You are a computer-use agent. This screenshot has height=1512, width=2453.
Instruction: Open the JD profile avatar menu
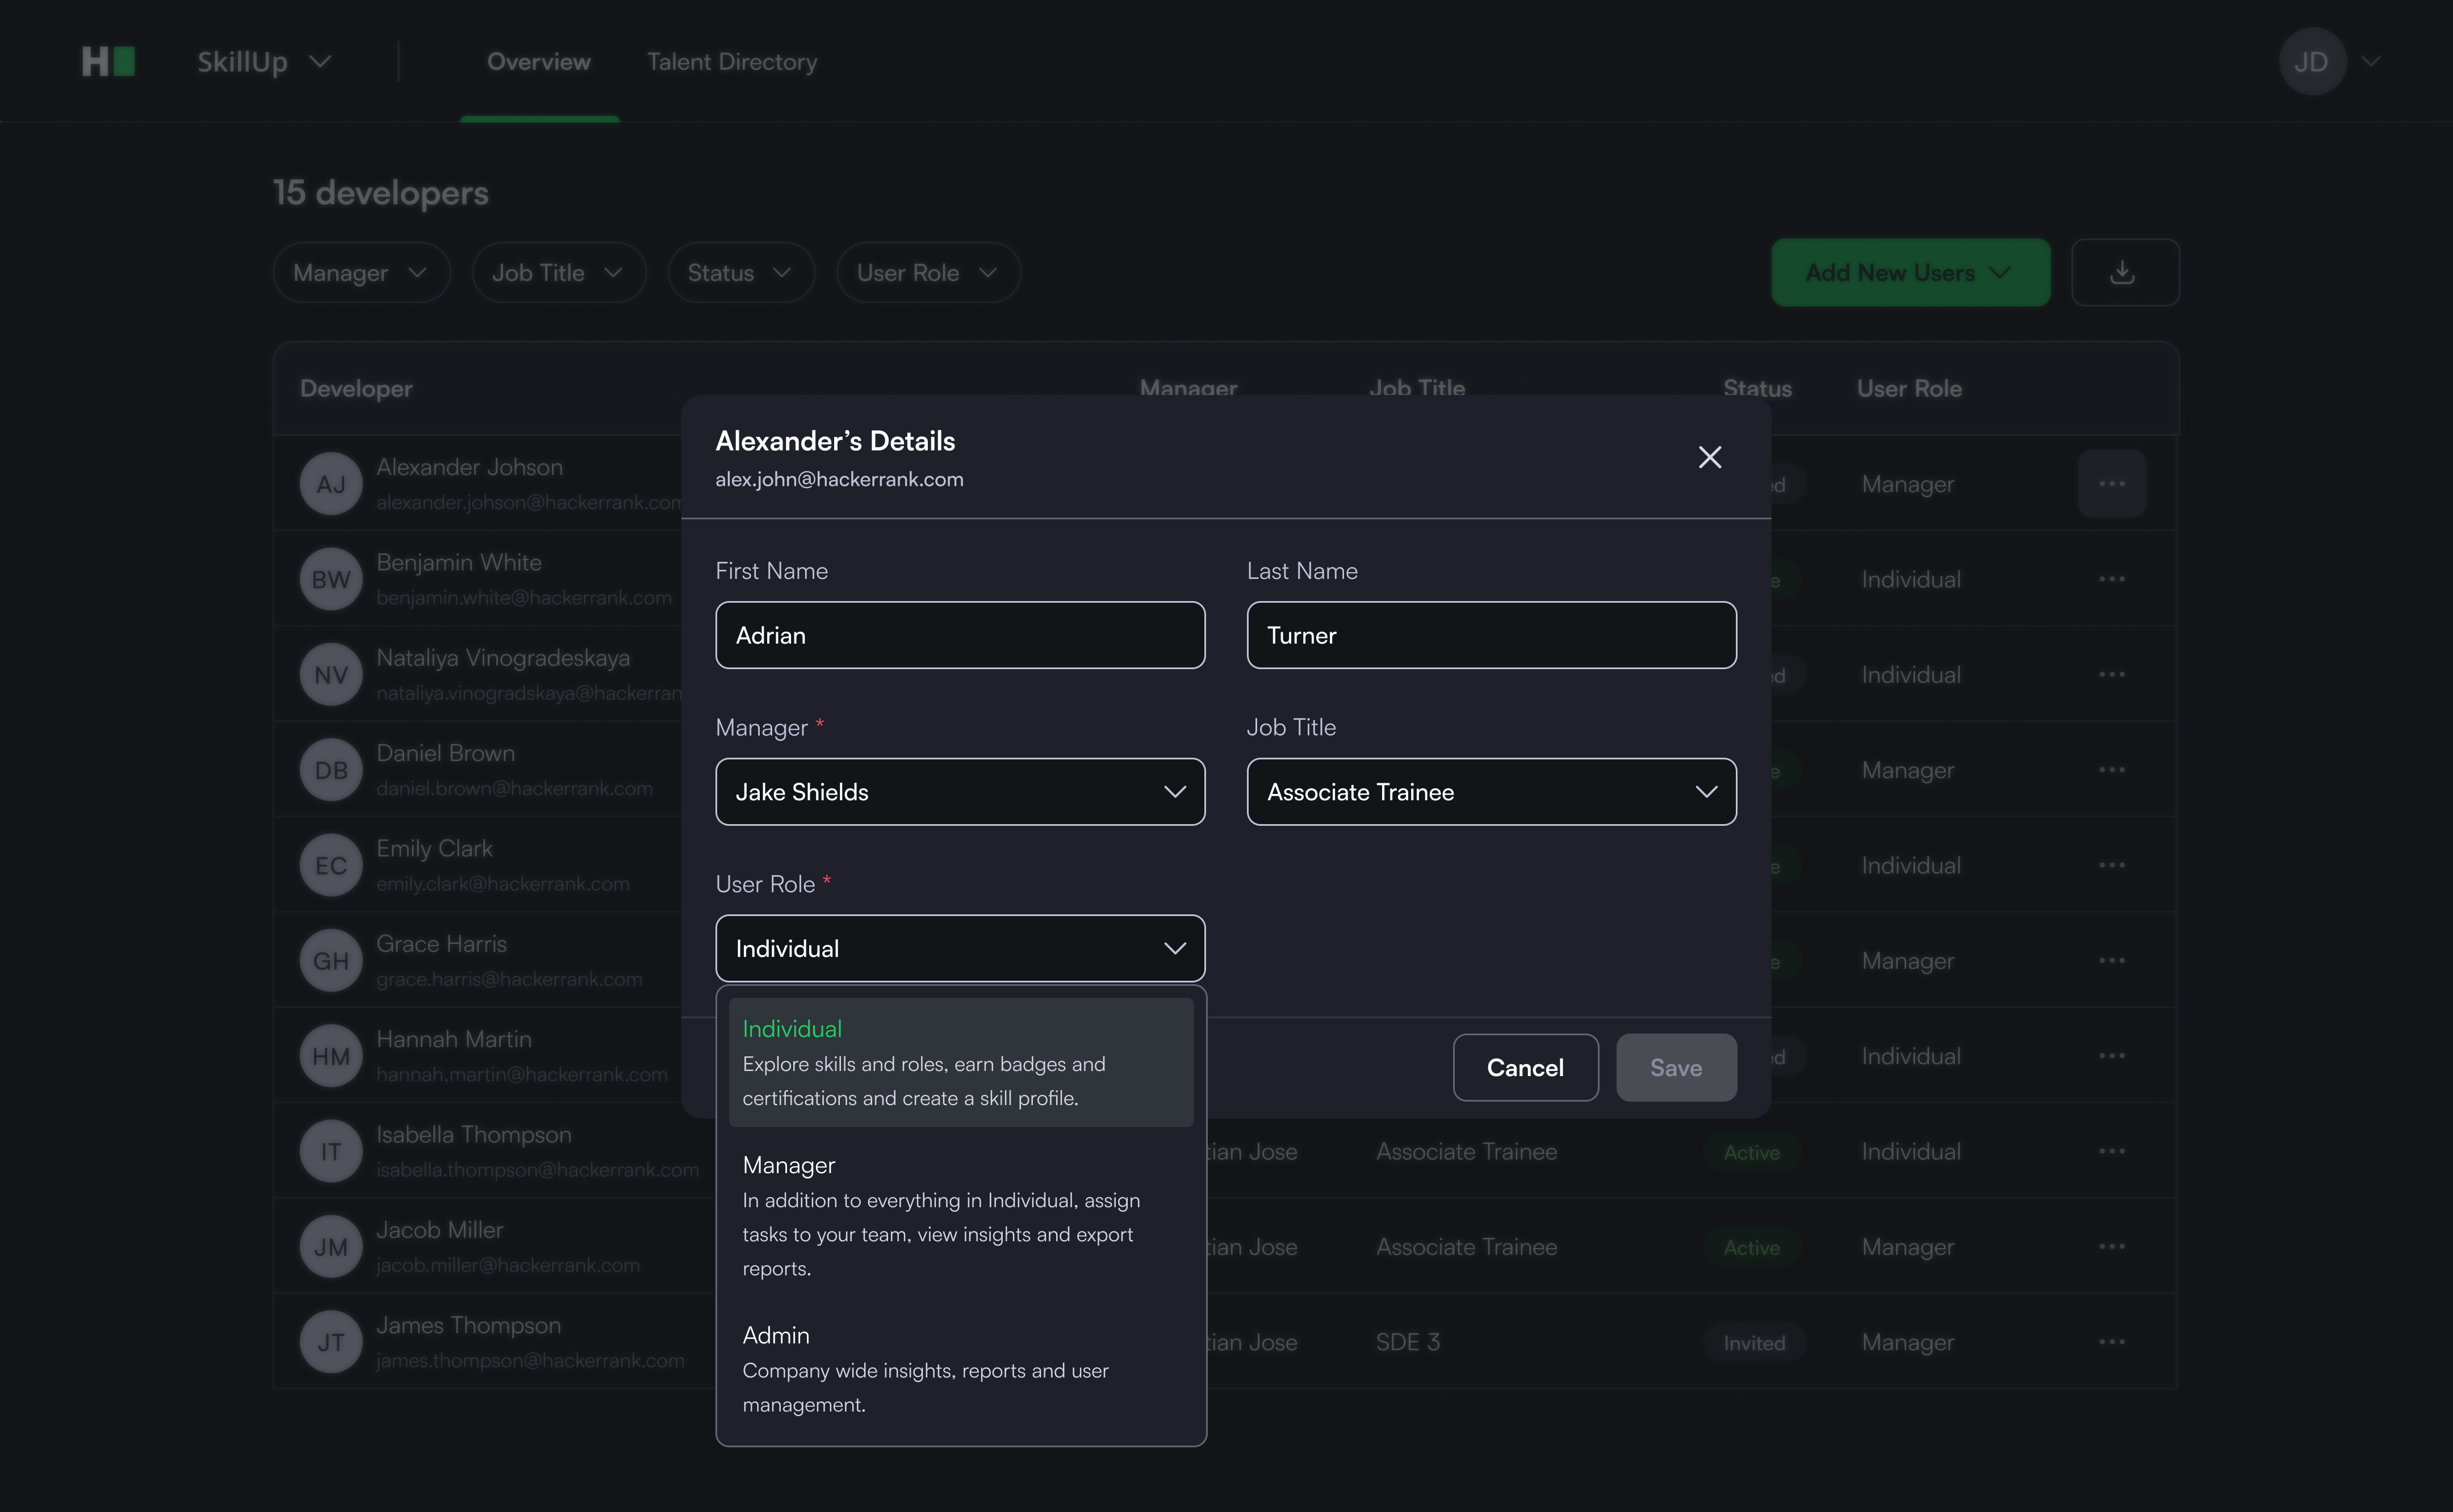point(2312,62)
